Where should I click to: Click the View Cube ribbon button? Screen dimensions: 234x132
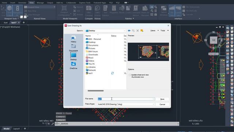click(10, 11)
